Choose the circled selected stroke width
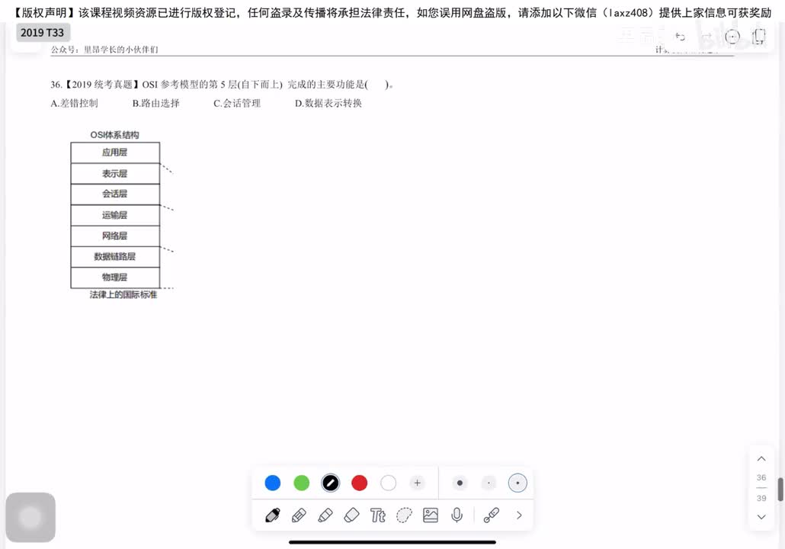Screen dimensions: 785x549 (x=517, y=483)
